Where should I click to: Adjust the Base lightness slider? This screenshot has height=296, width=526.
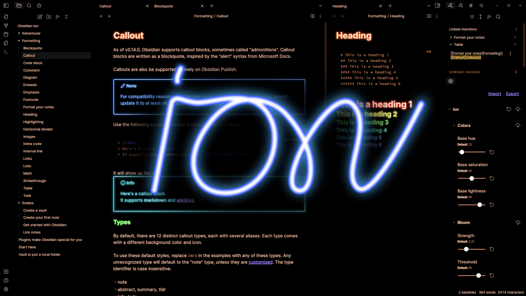coord(471,205)
